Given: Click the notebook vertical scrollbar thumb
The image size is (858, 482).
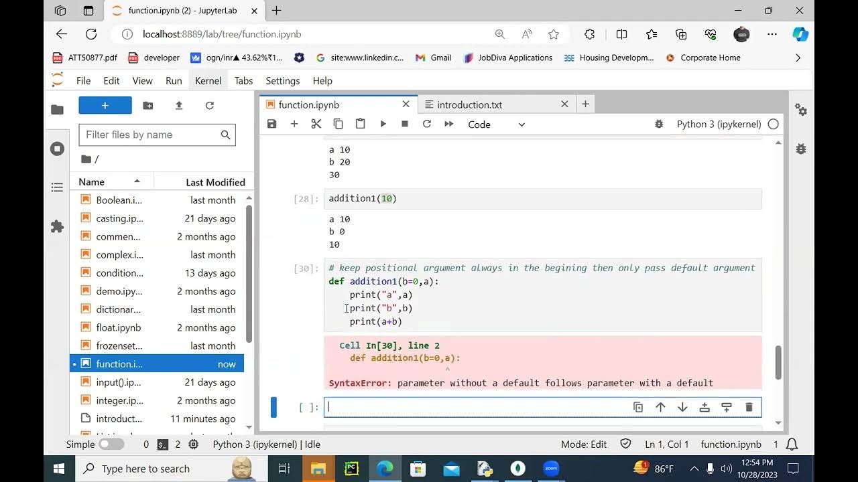Looking at the screenshot, I should (778, 362).
